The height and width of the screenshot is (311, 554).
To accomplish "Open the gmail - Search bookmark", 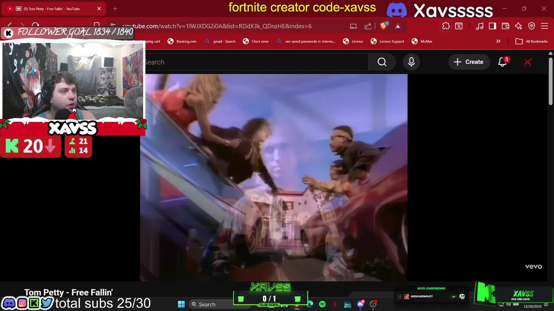I will point(220,41).
